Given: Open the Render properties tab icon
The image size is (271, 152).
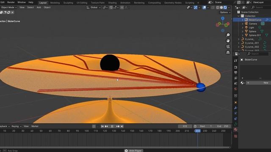Looking at the screenshot, I should point(235,67).
